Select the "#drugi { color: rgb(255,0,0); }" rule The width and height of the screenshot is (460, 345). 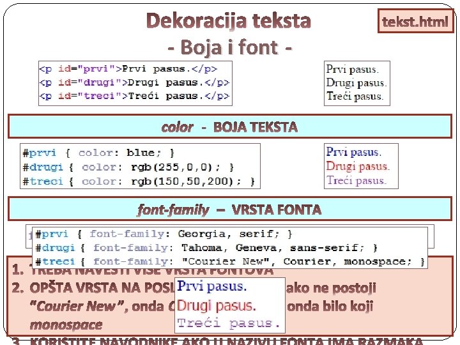click(128, 167)
